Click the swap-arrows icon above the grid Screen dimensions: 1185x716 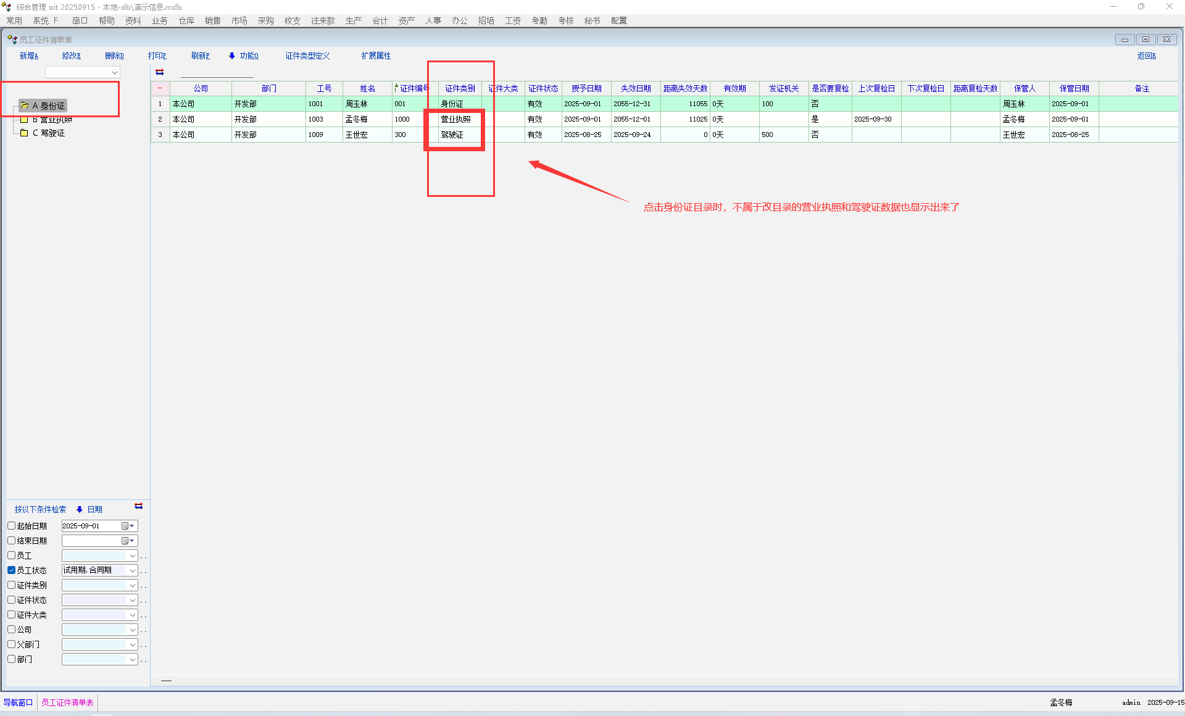pos(160,72)
